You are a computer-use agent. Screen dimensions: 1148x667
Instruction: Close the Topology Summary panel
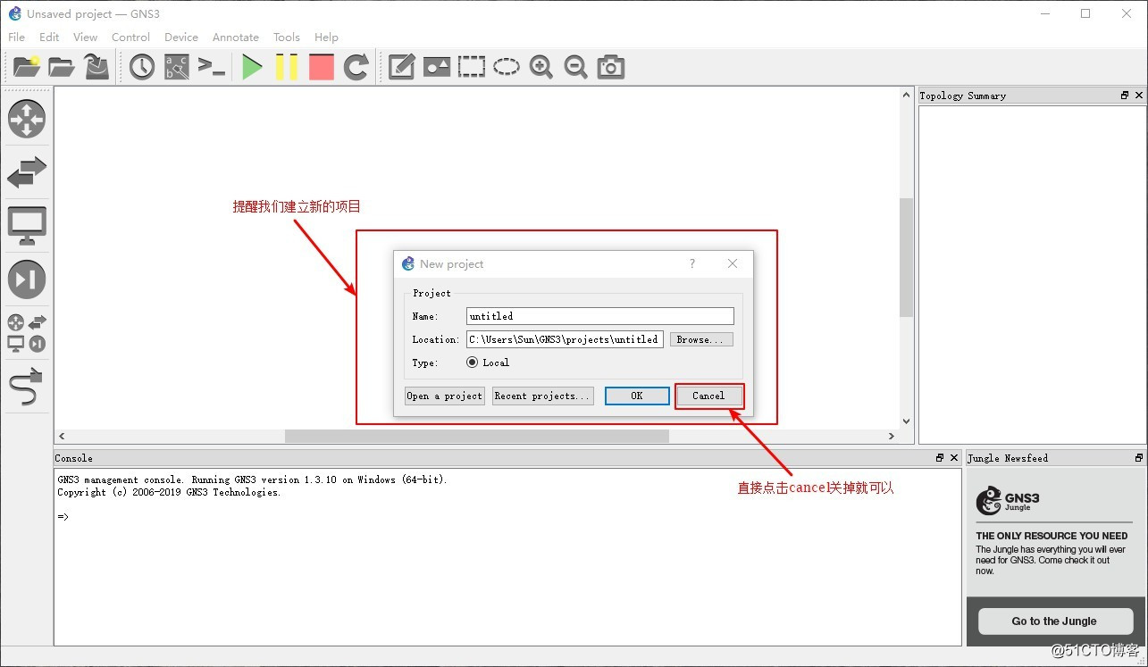pos(1138,96)
